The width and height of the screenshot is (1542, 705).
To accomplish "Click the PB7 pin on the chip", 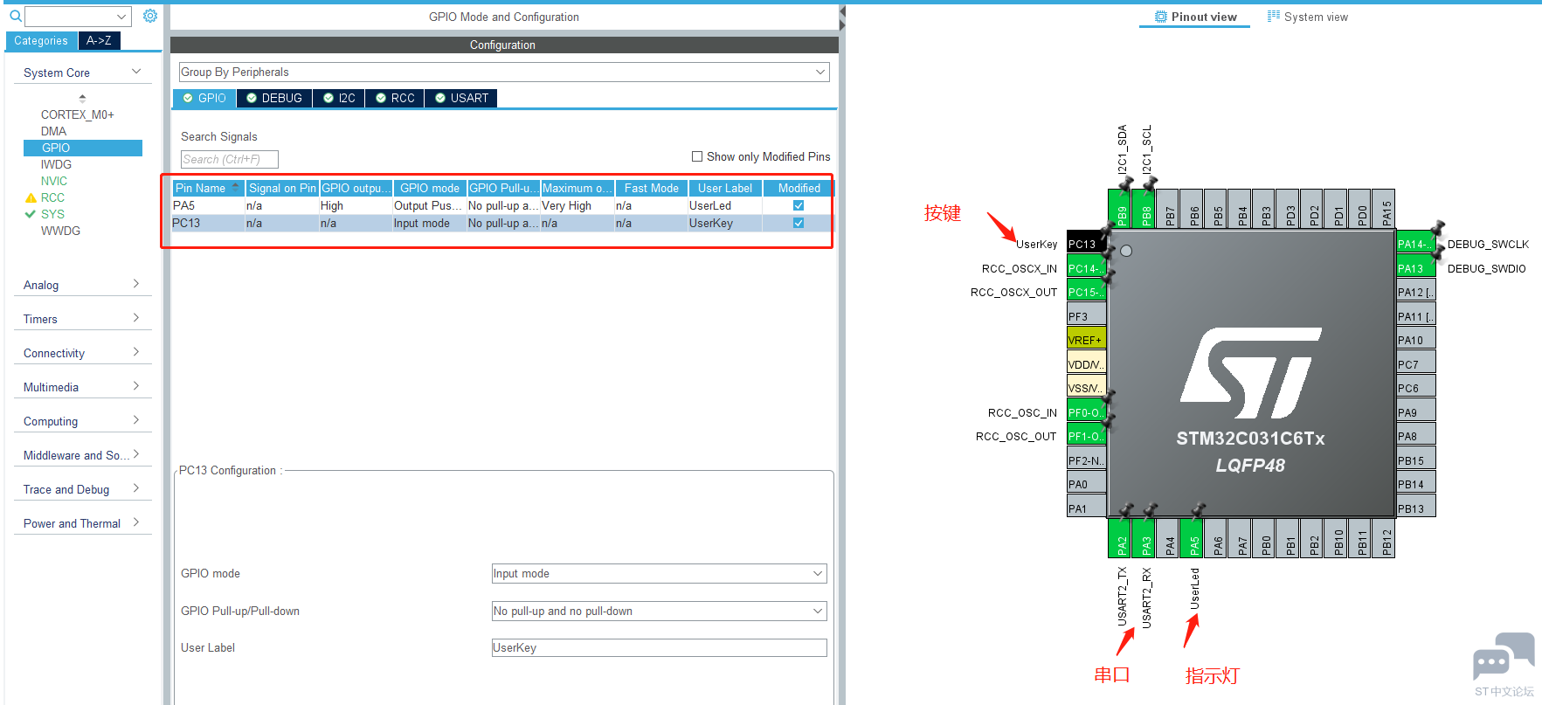I will pyautogui.click(x=1170, y=209).
